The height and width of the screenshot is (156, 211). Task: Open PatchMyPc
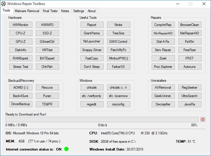[x=119, y=50]
